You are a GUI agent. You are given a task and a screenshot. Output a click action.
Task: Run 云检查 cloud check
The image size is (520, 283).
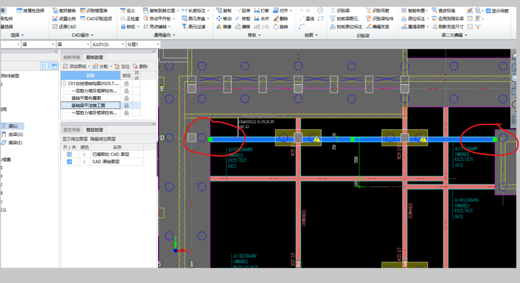(x=130, y=19)
